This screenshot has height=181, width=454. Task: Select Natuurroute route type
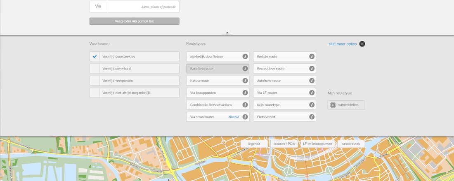[218, 81]
